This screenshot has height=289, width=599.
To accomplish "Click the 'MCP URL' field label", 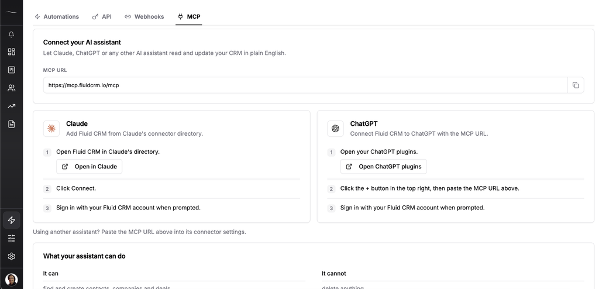I will [x=55, y=70].
